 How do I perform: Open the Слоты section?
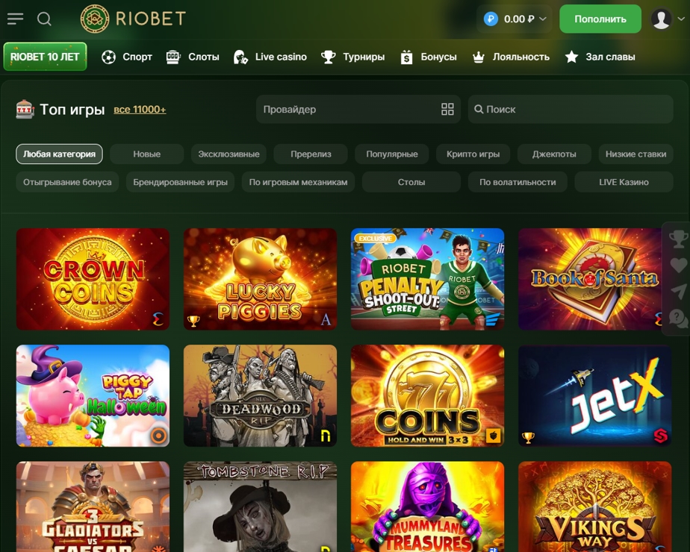coord(193,57)
